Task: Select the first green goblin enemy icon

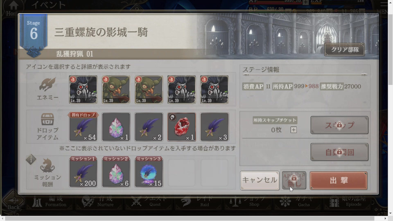Action: (116, 90)
